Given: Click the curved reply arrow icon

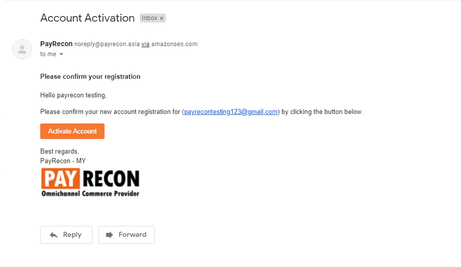Looking at the screenshot, I should click(54, 235).
